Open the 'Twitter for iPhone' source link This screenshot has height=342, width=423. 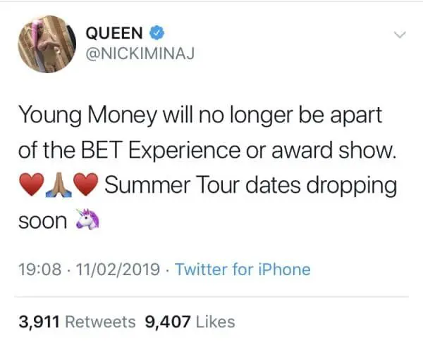click(x=243, y=270)
